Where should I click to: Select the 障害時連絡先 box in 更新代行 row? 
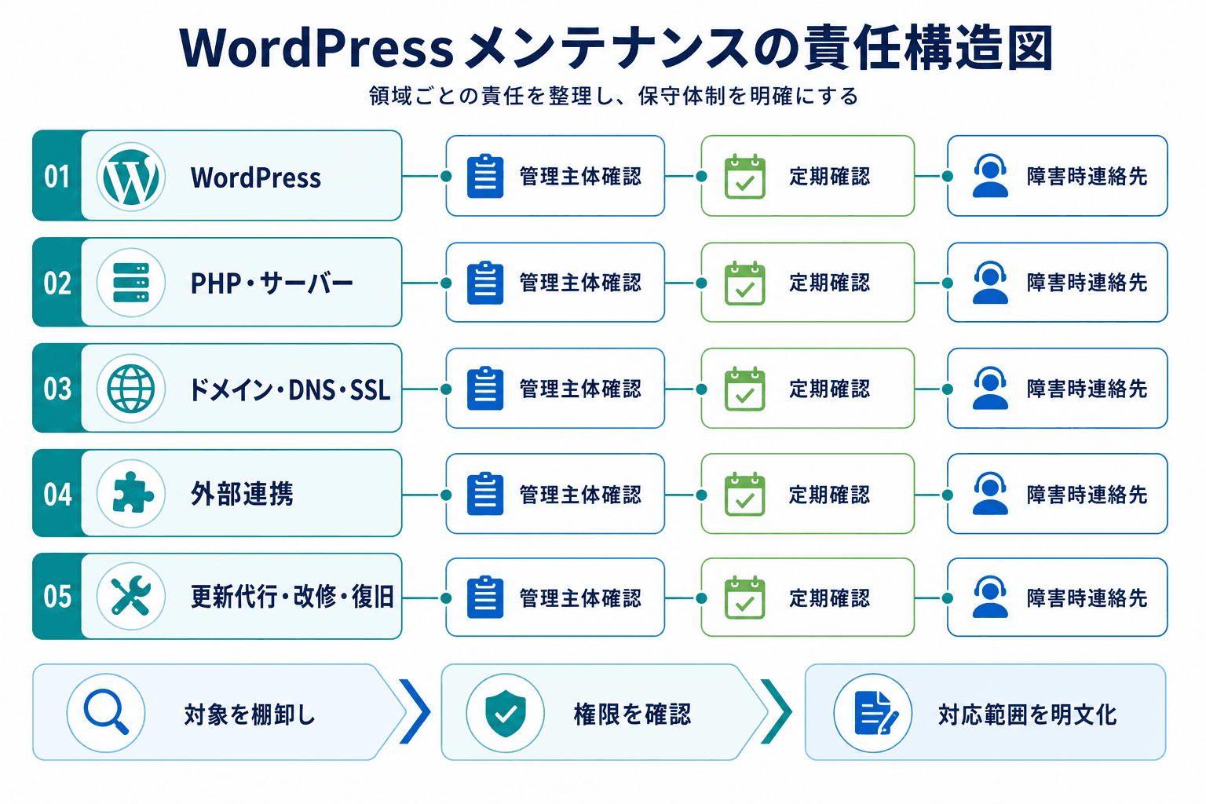(x=1058, y=598)
